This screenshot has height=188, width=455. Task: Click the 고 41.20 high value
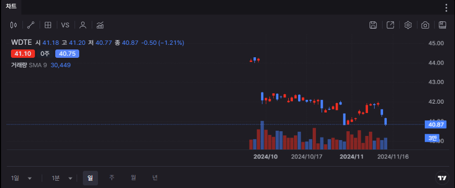(x=73, y=43)
